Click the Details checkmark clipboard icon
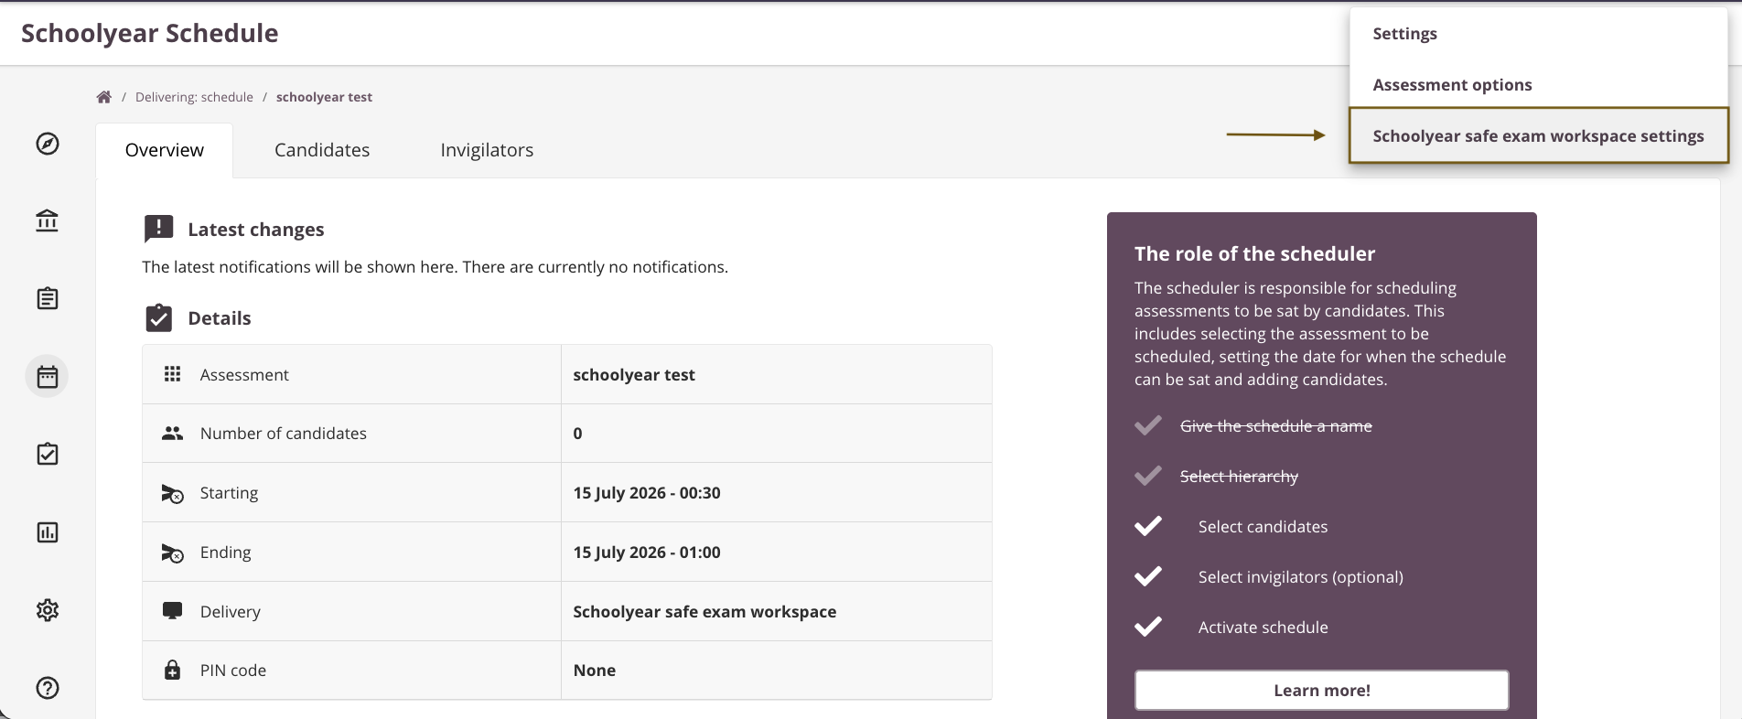1742x719 pixels. click(159, 317)
